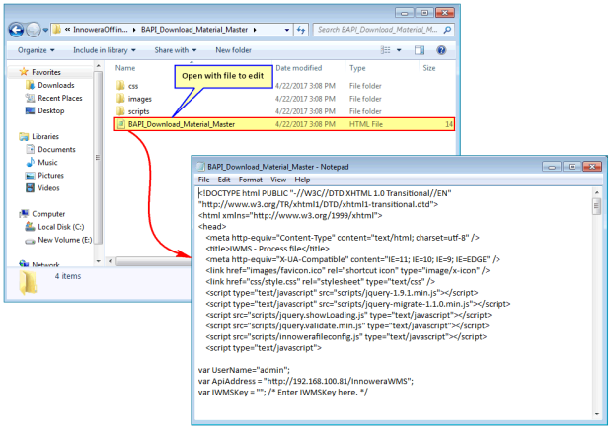
Task: Open the Notepad Edit menu
Action: coord(224,180)
